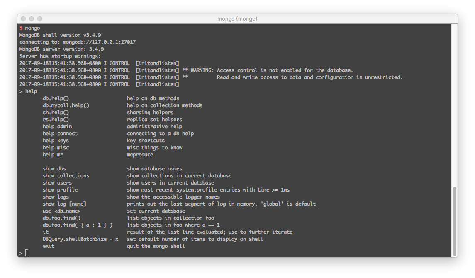Click 'help on collection methods' description
Viewport: 475px width, 278px height.
165,105
